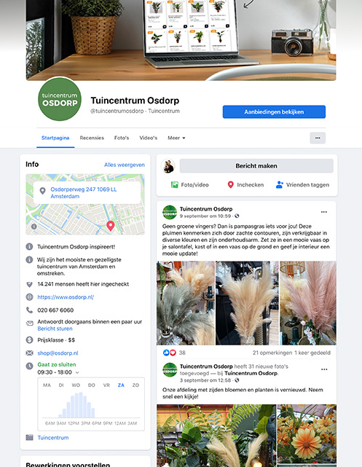Open three-dots menu on the 31 nieuwe foto's post

click(x=324, y=369)
